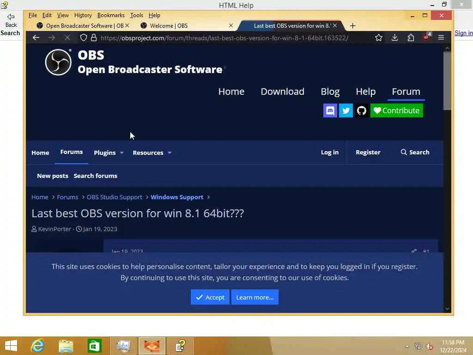Click the uBlock Origin extension icon
Image resolution: width=473 pixels, height=355 pixels.
pos(426,37)
